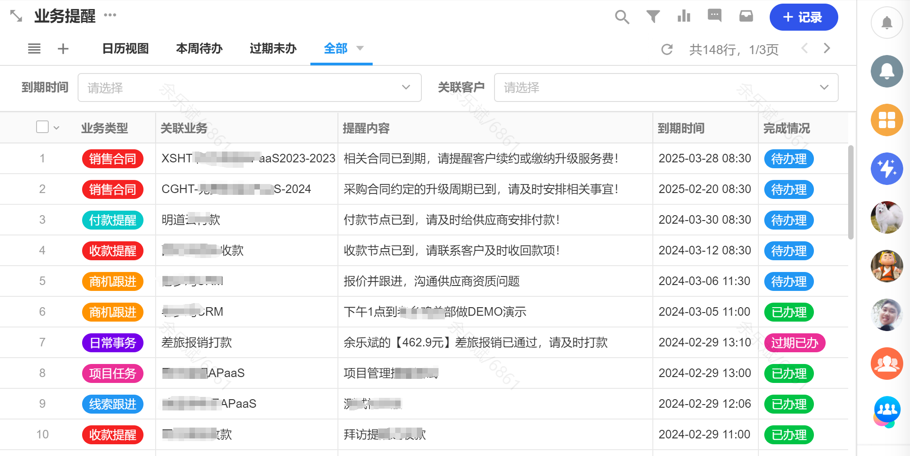Open the search magnifier icon
The height and width of the screenshot is (456, 910).
[x=622, y=17]
